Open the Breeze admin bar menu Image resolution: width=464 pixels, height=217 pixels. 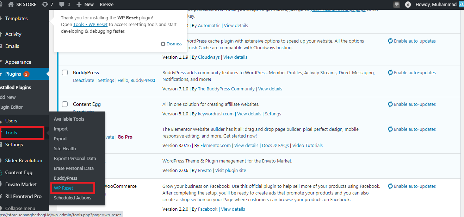tap(106, 5)
